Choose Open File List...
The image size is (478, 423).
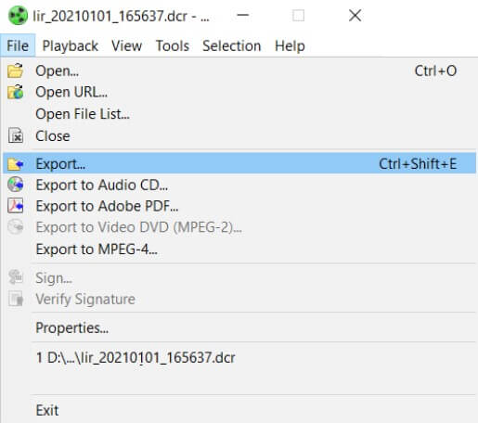click(x=239, y=114)
